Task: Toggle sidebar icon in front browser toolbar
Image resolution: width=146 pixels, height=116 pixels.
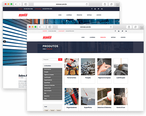Action: click(x=50, y=27)
